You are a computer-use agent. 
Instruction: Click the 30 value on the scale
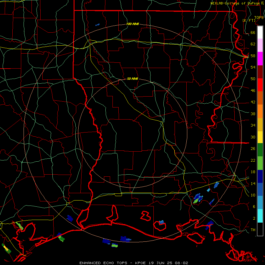click(x=253, y=137)
